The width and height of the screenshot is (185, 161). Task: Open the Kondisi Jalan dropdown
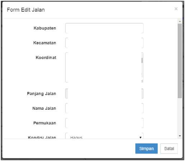click(104, 136)
